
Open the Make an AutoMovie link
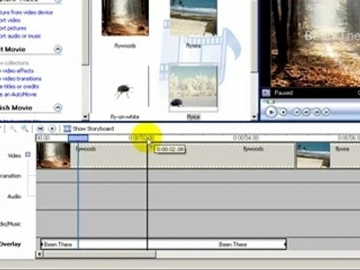coord(18,94)
